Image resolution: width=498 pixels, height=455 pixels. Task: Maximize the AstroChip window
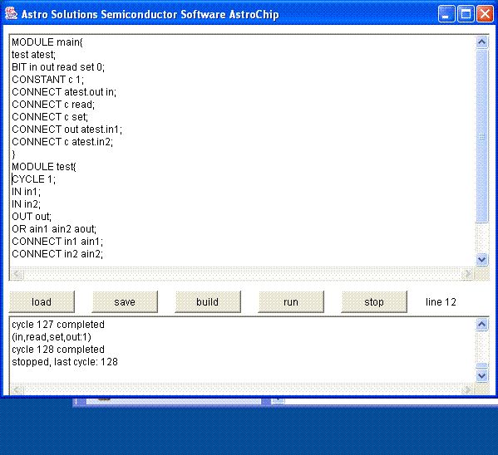(466, 14)
